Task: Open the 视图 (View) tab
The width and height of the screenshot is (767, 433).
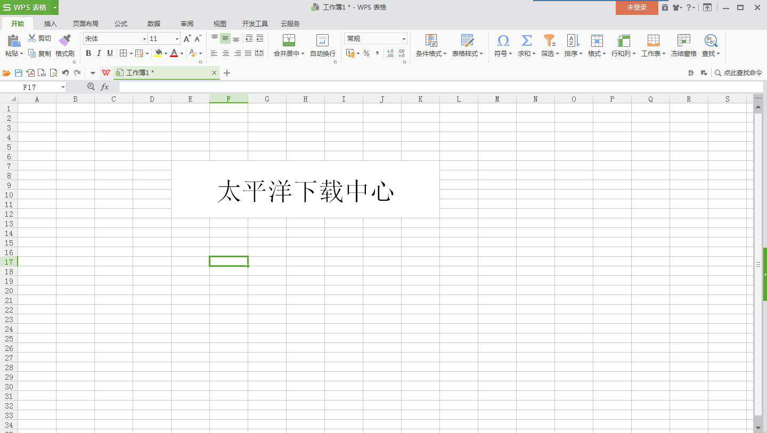Action: [x=220, y=23]
